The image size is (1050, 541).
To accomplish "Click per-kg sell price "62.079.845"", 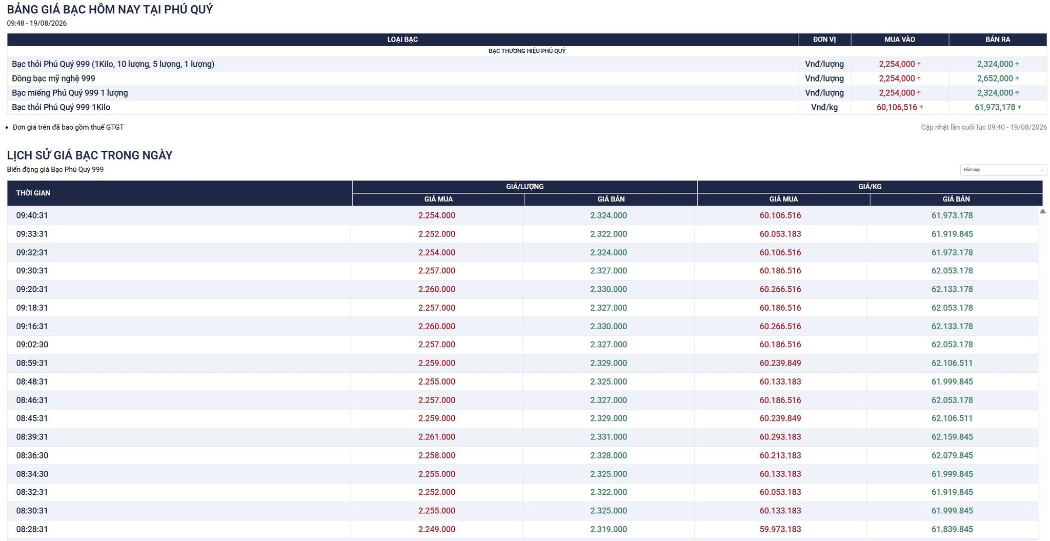I will (x=952, y=455).
